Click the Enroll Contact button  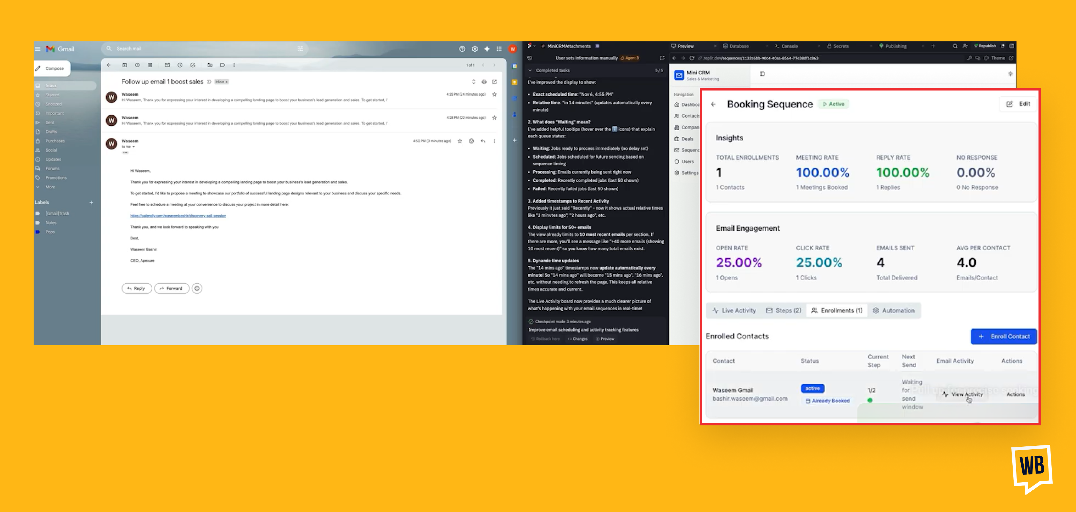pos(1003,336)
